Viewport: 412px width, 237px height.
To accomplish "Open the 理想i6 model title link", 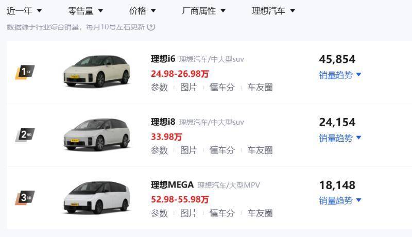I will tap(163, 59).
